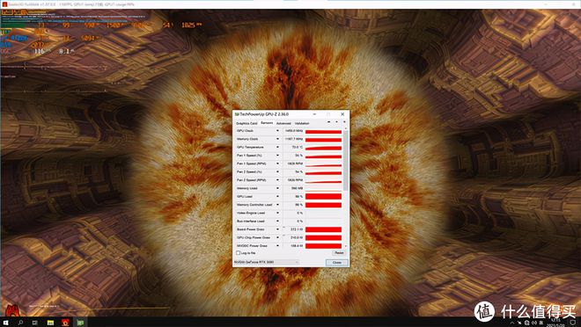Open Memory Clock sensor dropdown arrow
Viewport: 581px width, 327px height.
point(277,139)
